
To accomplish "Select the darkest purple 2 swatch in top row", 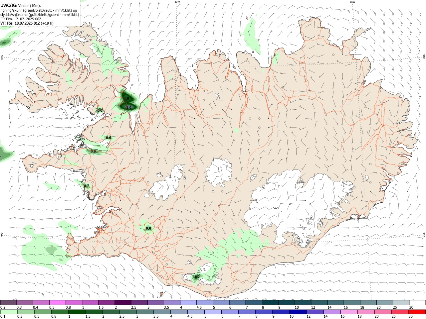I will click(122, 302).
